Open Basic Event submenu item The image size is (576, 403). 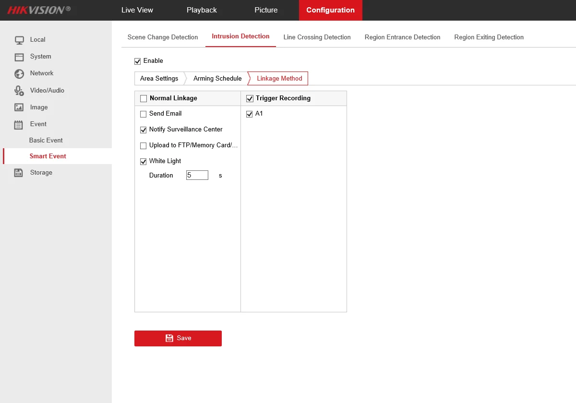[x=46, y=141]
